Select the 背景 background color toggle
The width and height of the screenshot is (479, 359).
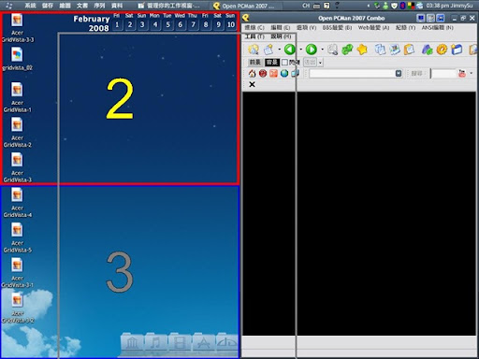coord(271,63)
